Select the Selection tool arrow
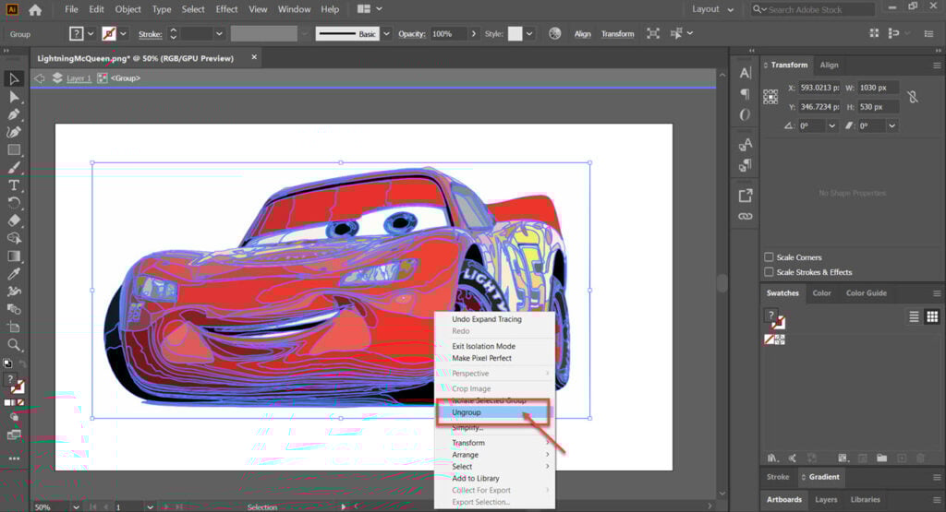Image resolution: width=946 pixels, height=512 pixels. (x=13, y=79)
